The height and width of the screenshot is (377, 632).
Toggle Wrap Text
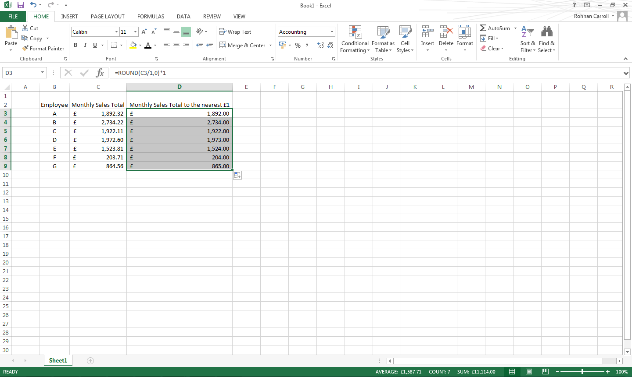tap(235, 32)
